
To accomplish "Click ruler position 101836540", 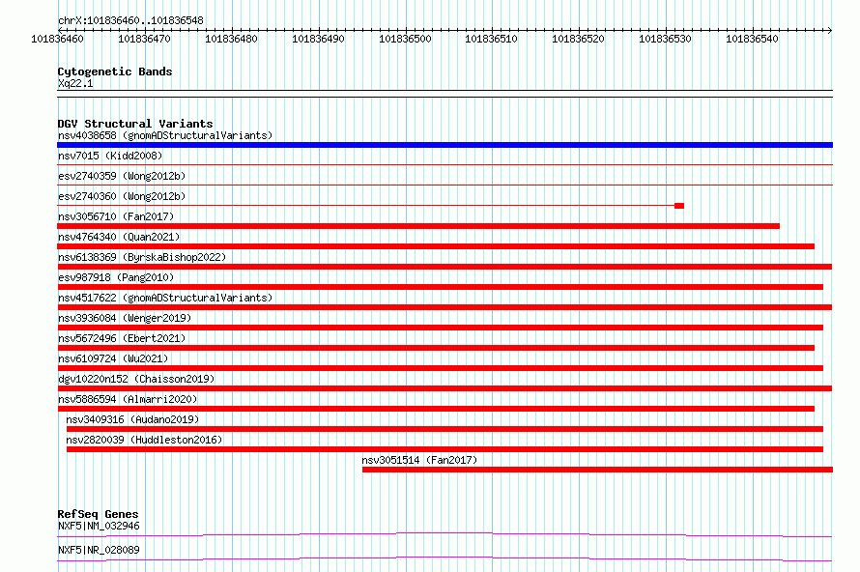I will pyautogui.click(x=752, y=39).
